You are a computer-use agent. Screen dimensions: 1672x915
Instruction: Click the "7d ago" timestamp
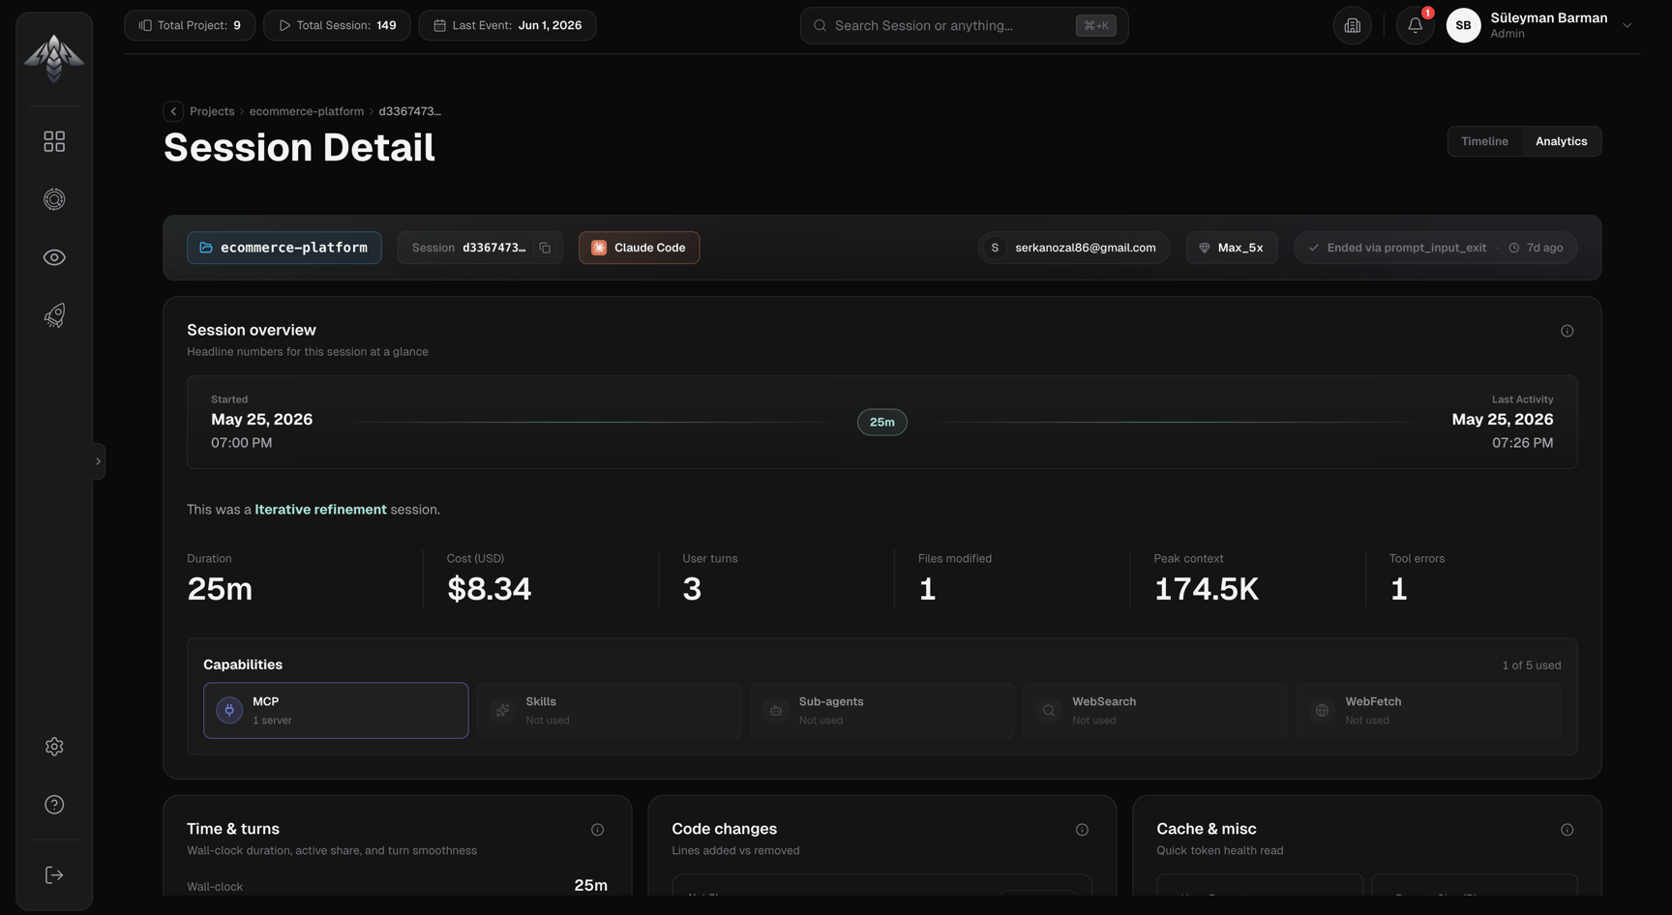[x=1544, y=248]
